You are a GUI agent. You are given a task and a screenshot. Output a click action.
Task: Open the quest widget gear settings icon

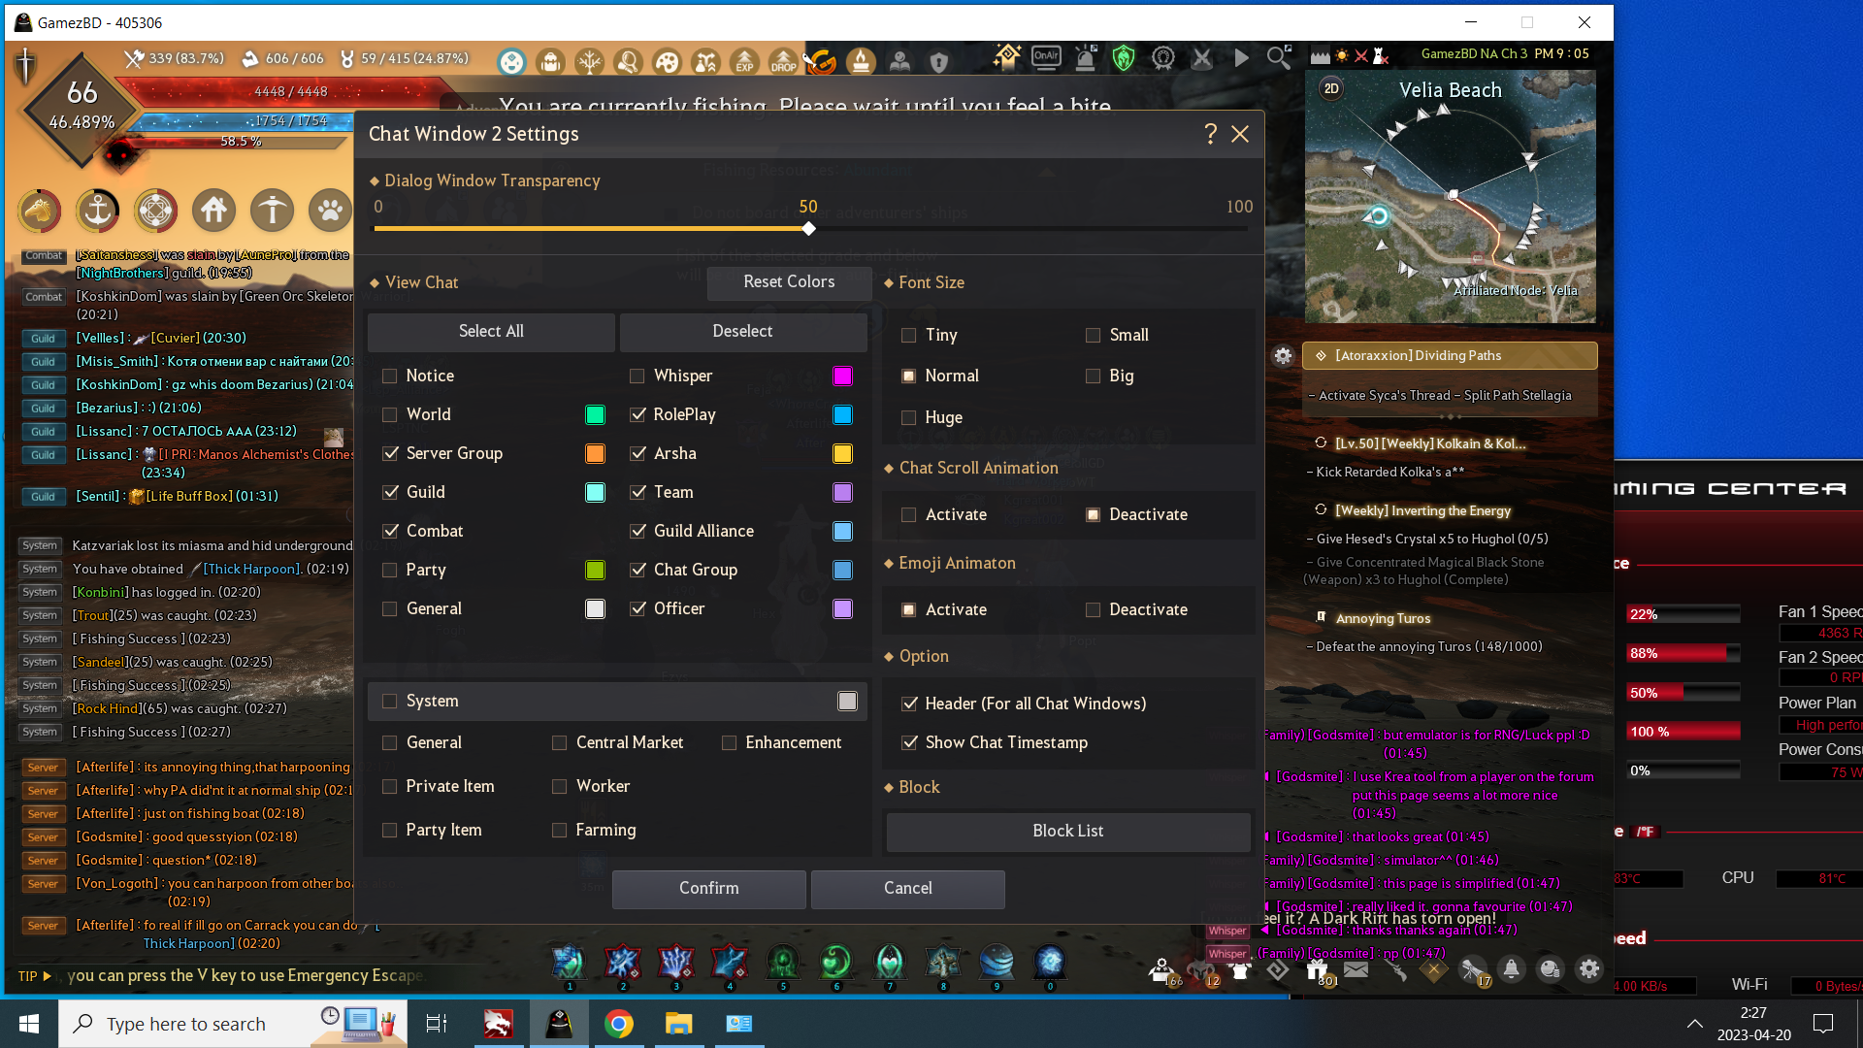(1283, 356)
